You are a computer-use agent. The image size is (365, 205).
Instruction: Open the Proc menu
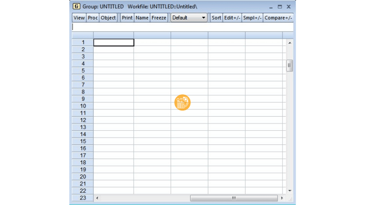pos(93,18)
